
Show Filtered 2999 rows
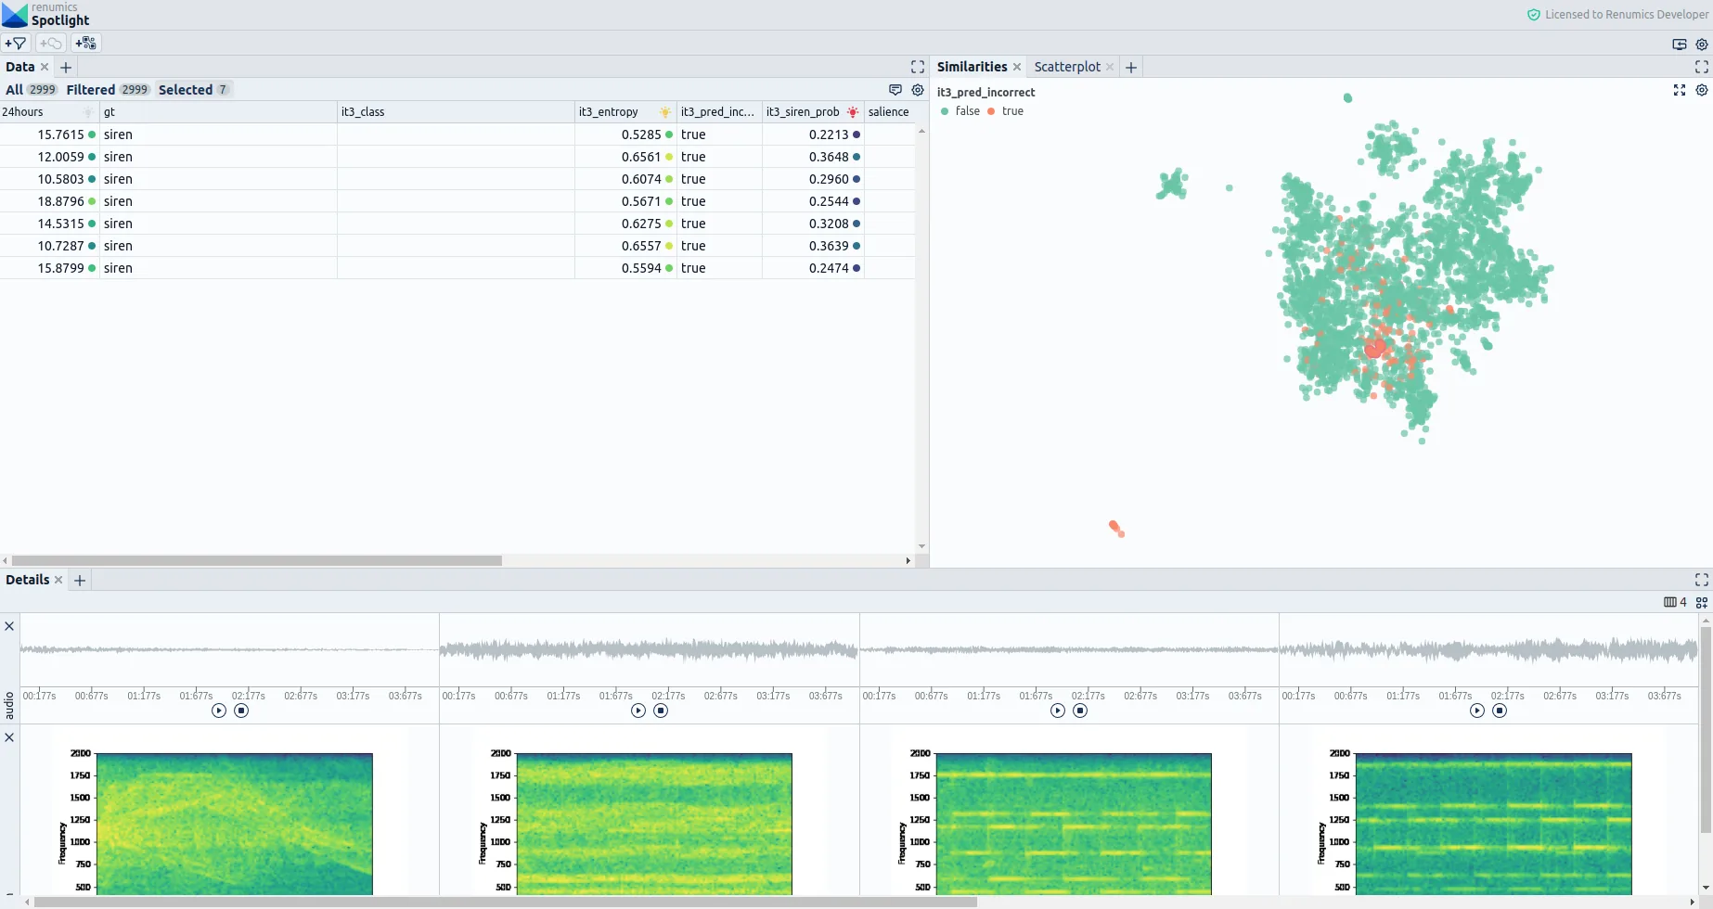[108, 90]
